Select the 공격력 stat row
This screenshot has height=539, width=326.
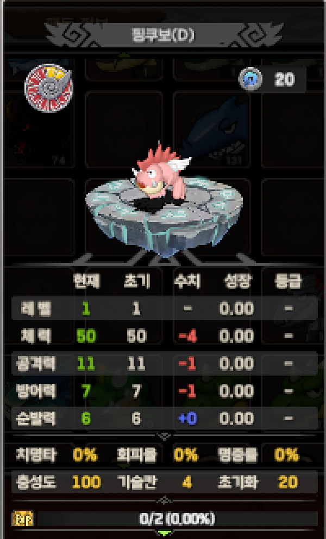164,363
